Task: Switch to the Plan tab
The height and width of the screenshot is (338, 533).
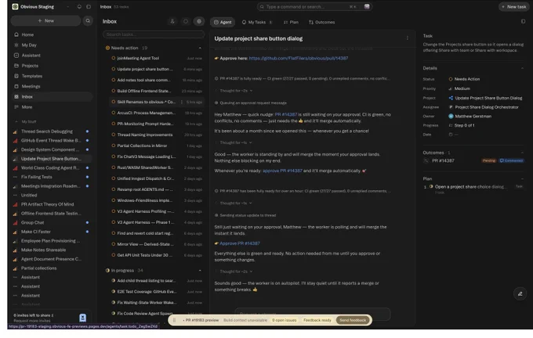Action: [x=291, y=22]
